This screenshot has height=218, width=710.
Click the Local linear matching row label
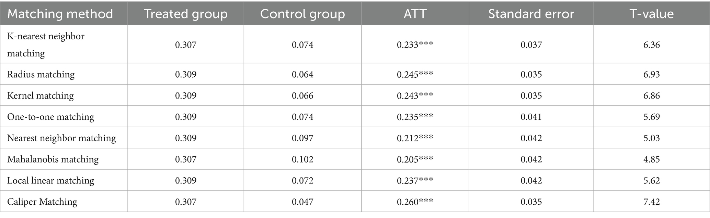(50, 180)
